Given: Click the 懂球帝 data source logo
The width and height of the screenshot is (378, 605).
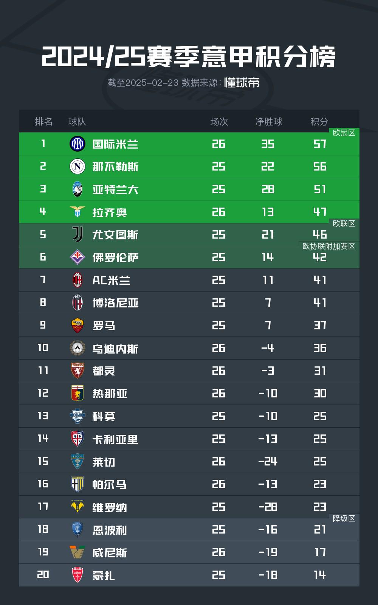Looking at the screenshot, I should coord(242,82).
